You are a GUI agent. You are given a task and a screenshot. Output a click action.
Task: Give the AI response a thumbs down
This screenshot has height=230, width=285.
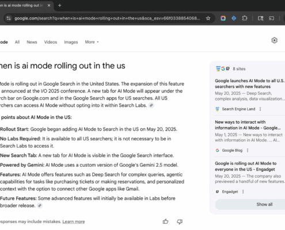click(180, 222)
